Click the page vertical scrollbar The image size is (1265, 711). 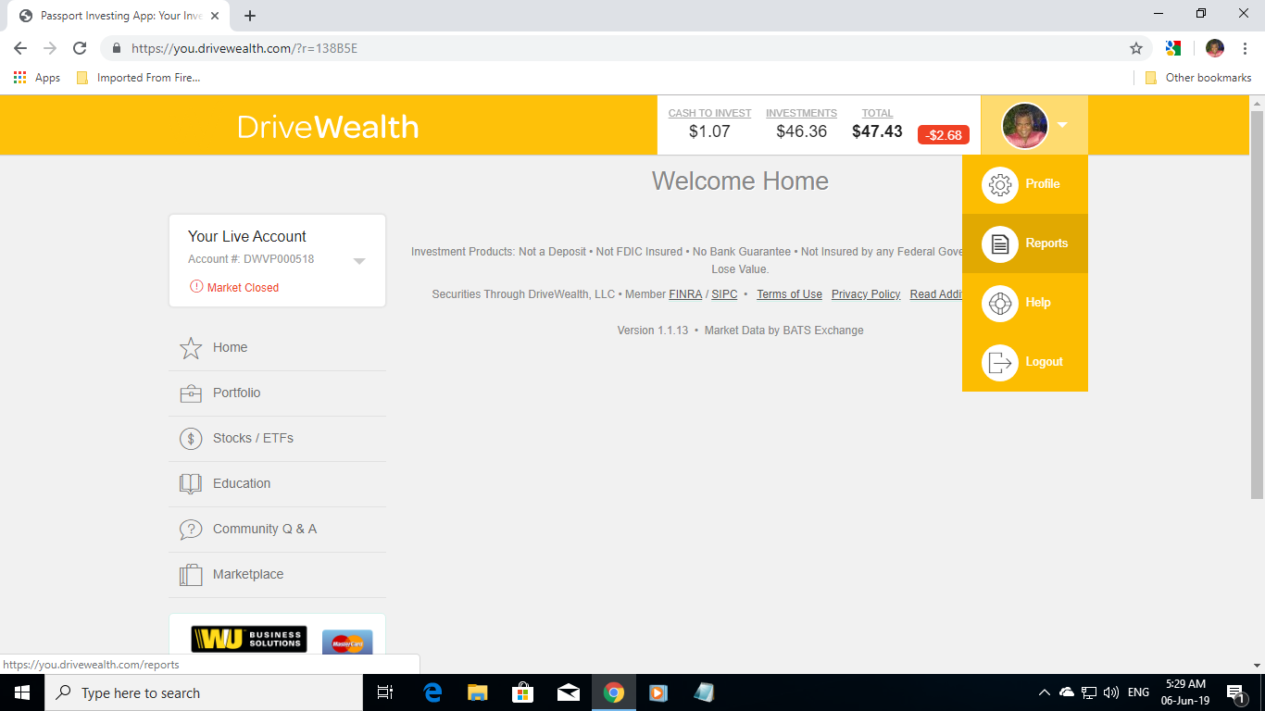click(1257, 306)
